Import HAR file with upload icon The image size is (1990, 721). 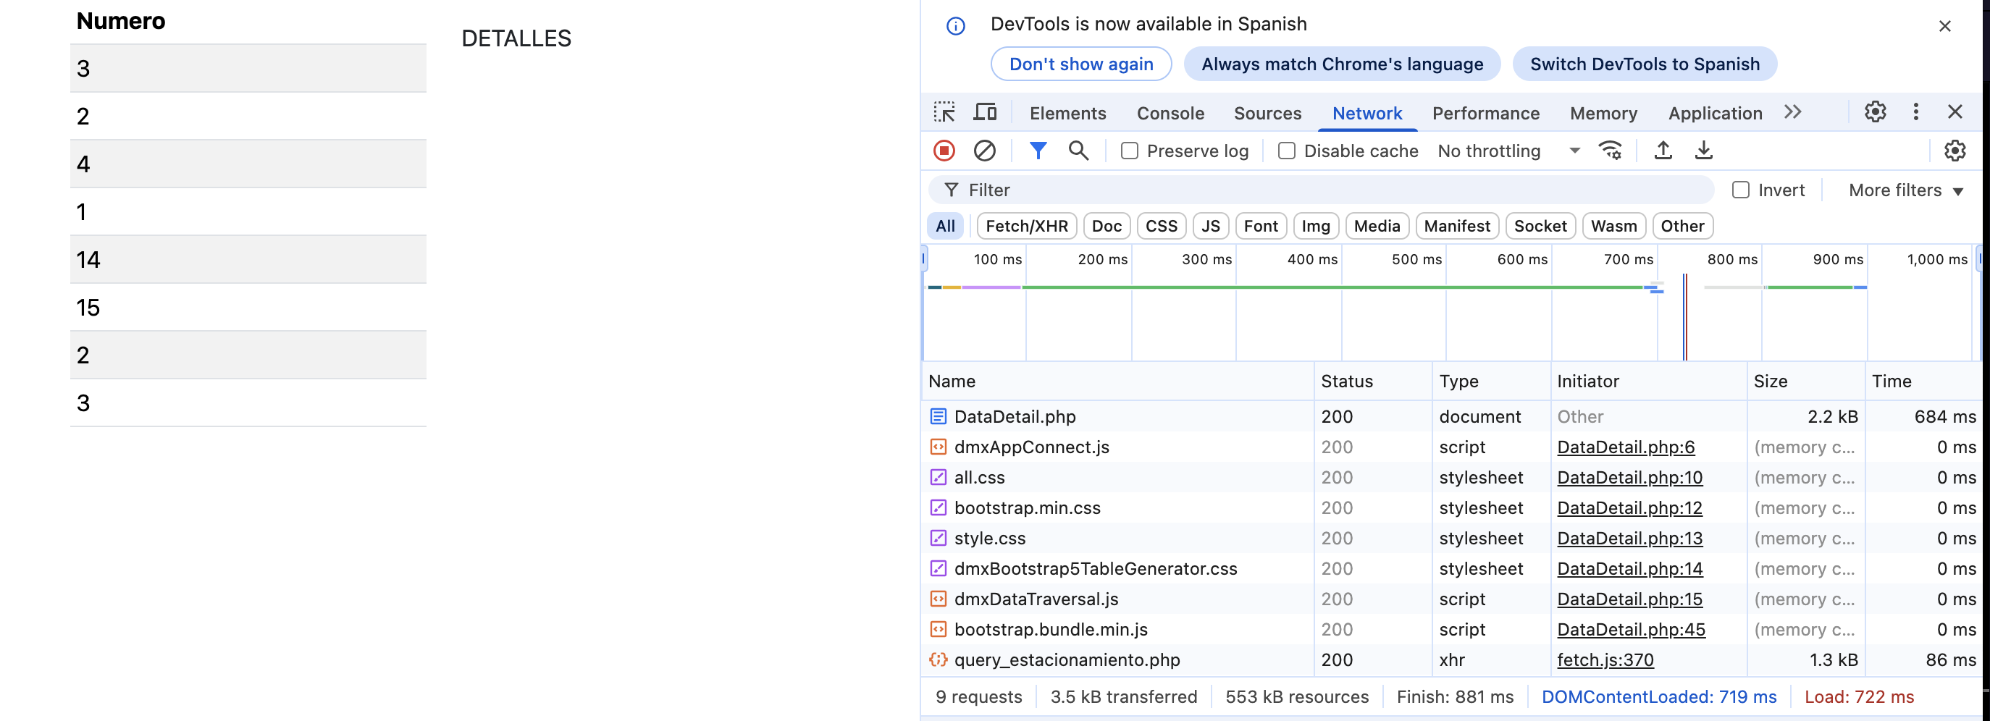1663,151
